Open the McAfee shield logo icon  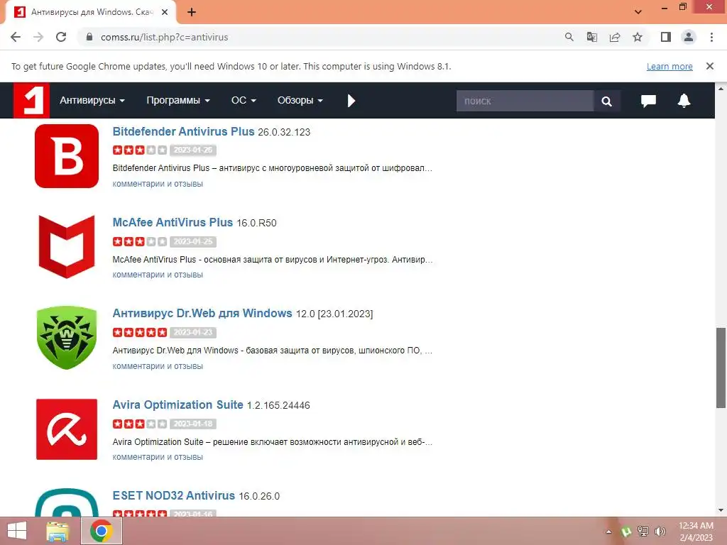(67, 246)
